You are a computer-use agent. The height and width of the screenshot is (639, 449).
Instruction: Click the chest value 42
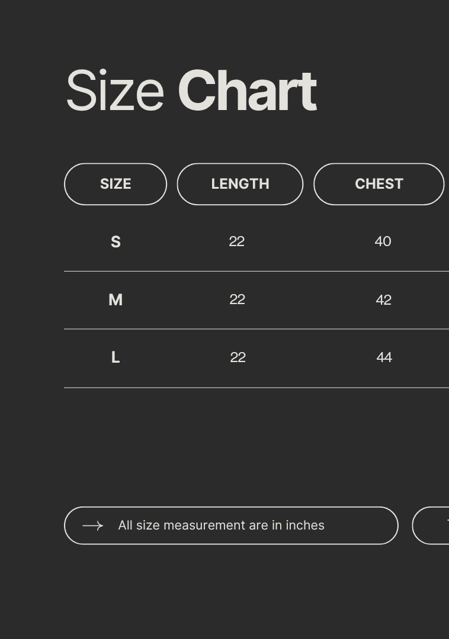(383, 300)
